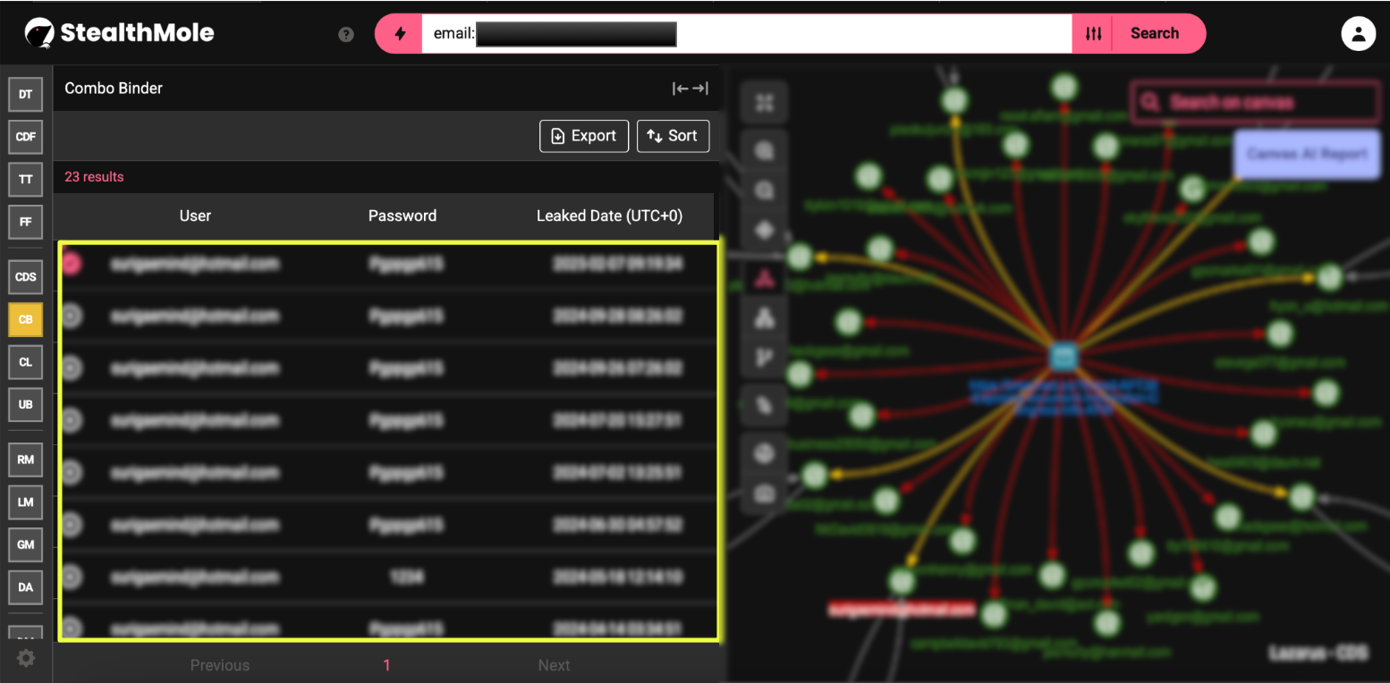Viewport: 1390px width, 683px height.
Task: Open the search filter sliders icon
Action: [x=1093, y=34]
